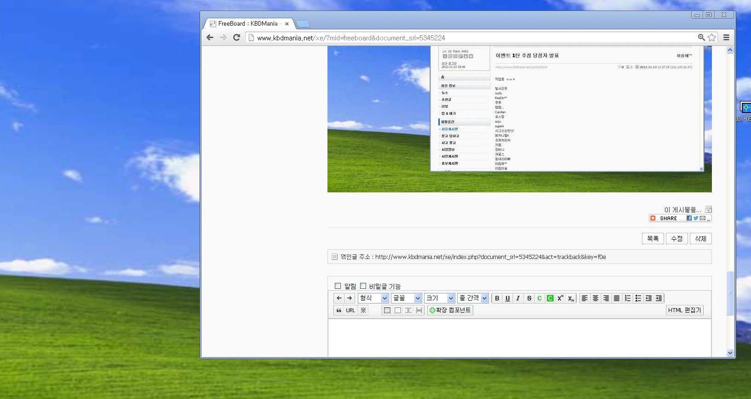Toggle underline formatting in the editor
Viewport: 751px width, 399px height.
point(508,298)
